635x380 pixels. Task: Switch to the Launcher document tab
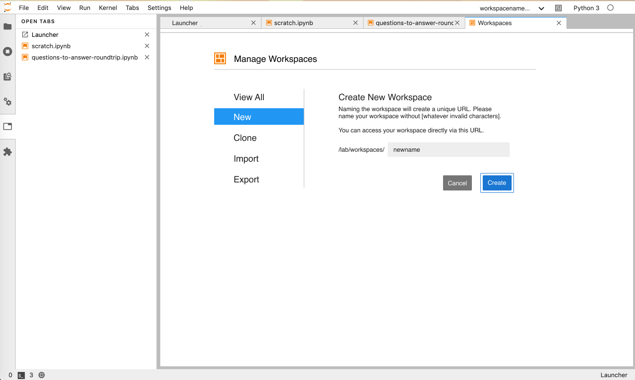pos(210,23)
